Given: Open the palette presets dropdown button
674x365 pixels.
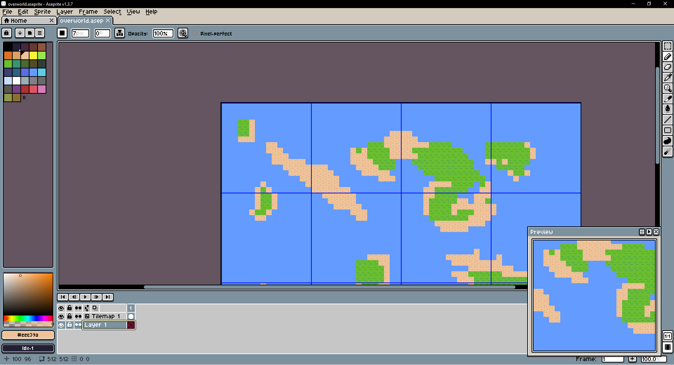Looking at the screenshot, I should (30, 33).
